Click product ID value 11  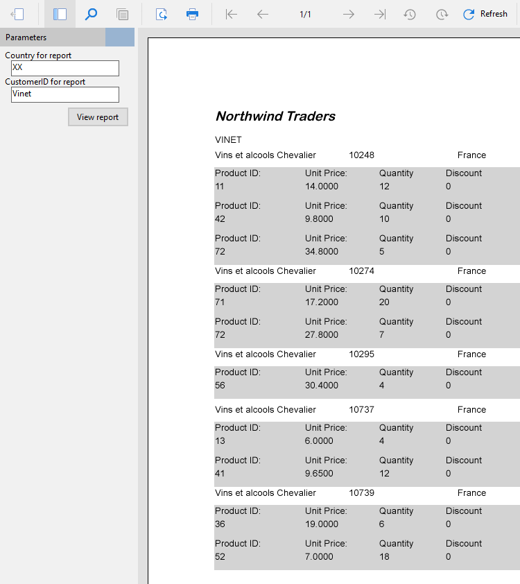pyautogui.click(x=219, y=186)
